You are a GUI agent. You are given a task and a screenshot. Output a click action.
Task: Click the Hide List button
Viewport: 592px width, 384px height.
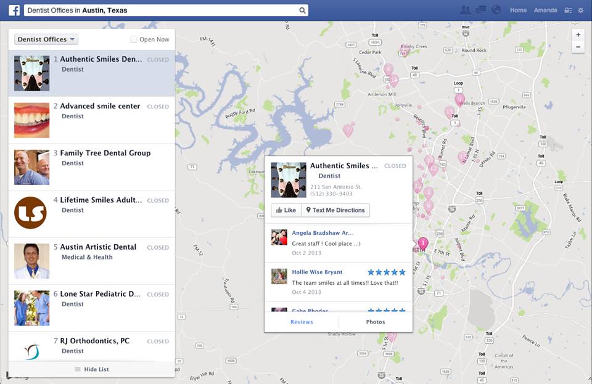click(x=92, y=369)
